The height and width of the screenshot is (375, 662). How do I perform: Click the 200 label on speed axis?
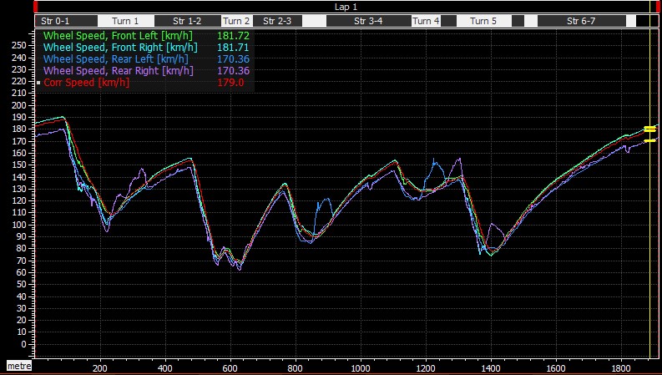tap(19, 105)
